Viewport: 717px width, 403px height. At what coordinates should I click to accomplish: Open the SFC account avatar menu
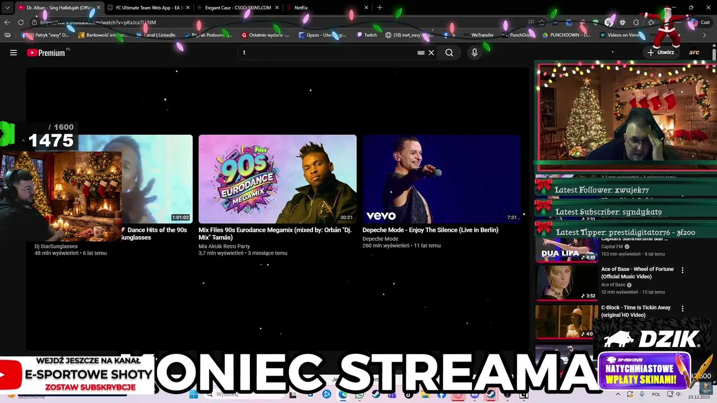tap(694, 53)
